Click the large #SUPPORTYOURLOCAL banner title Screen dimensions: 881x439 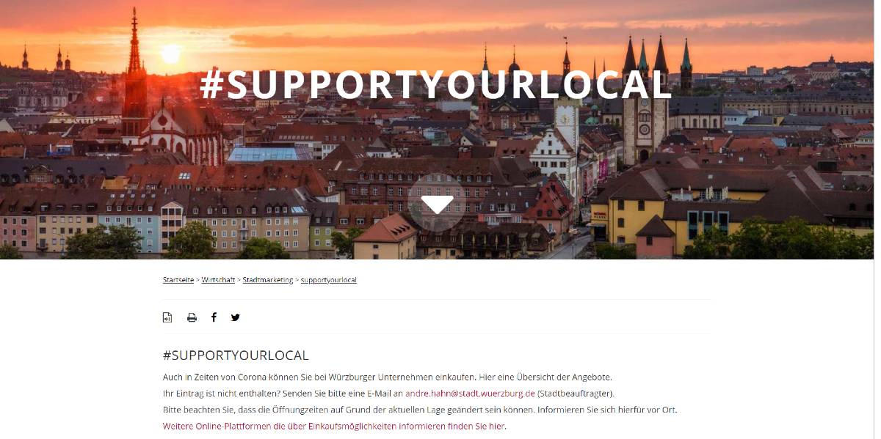[x=436, y=84]
